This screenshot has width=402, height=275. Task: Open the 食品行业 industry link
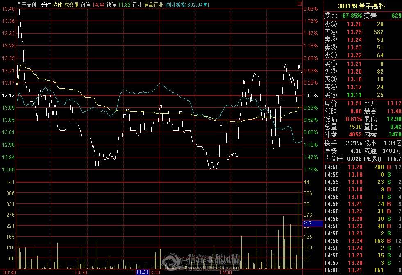(x=153, y=4)
